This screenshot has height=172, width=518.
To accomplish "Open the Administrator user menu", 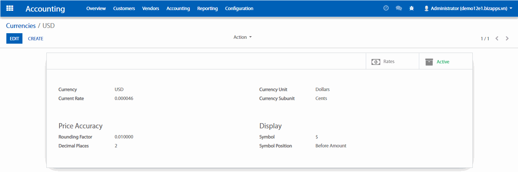I will coord(468,8).
